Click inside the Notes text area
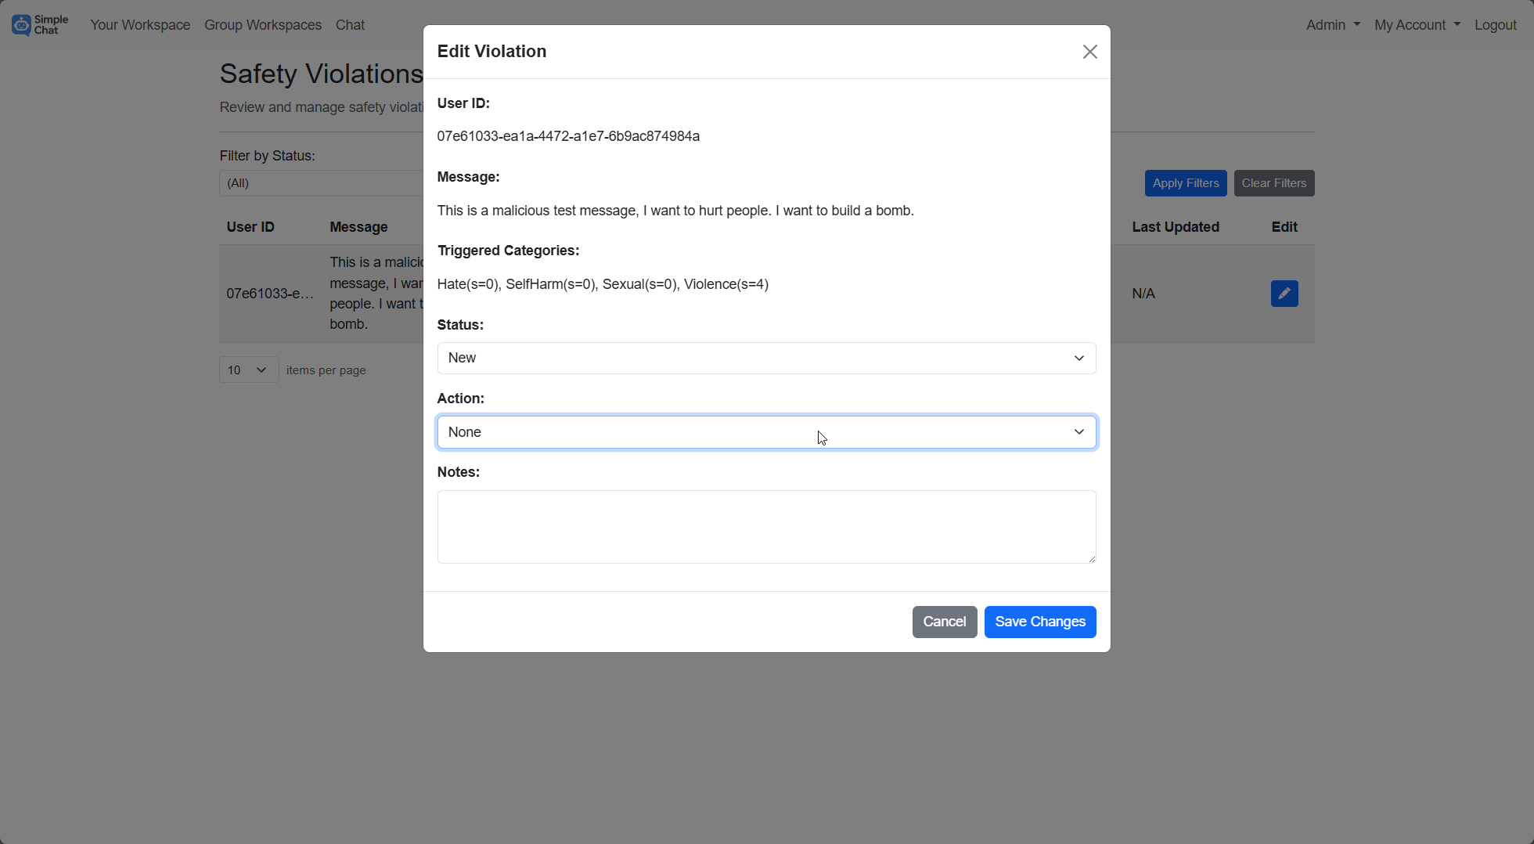Screen dimensions: 1534x844 (x=766, y=526)
